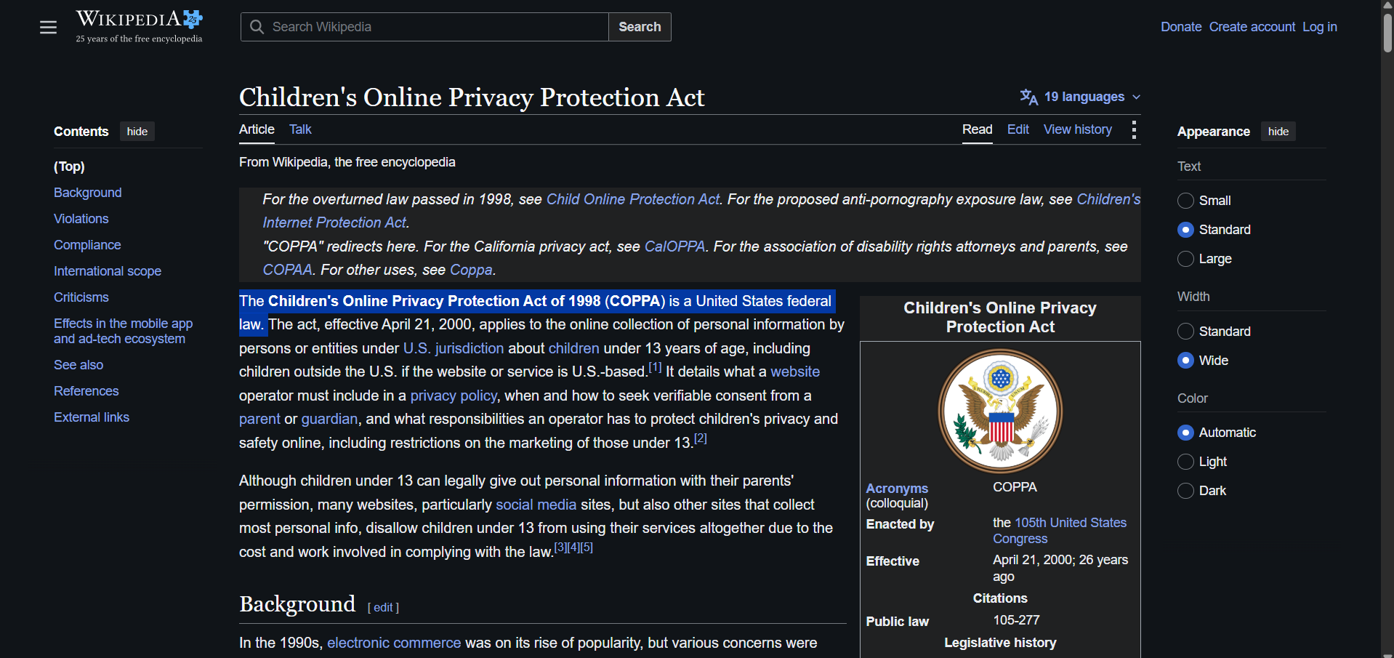1394x658 pixels.
Task: Open the View history tab
Action: pyautogui.click(x=1078, y=129)
